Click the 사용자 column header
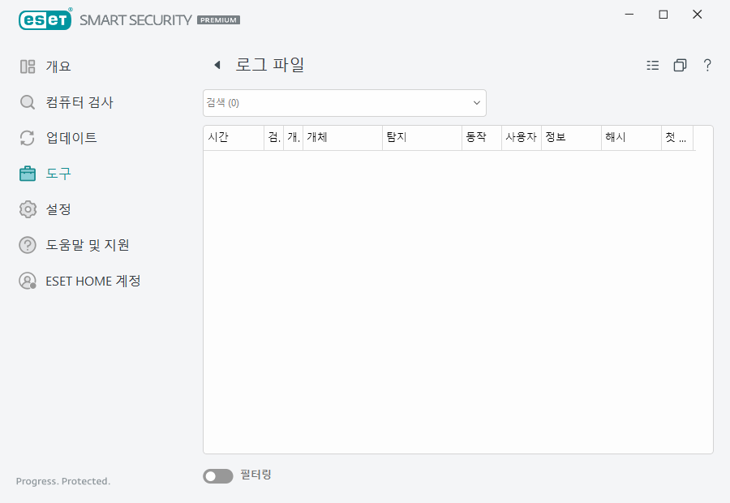Viewport: 730px width, 503px height. coord(520,138)
